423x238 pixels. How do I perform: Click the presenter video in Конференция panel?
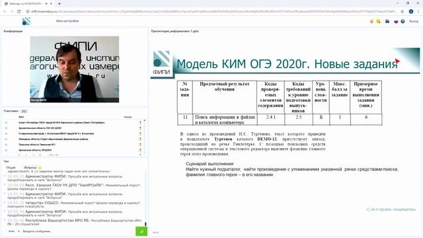pyautogui.click(x=75, y=69)
